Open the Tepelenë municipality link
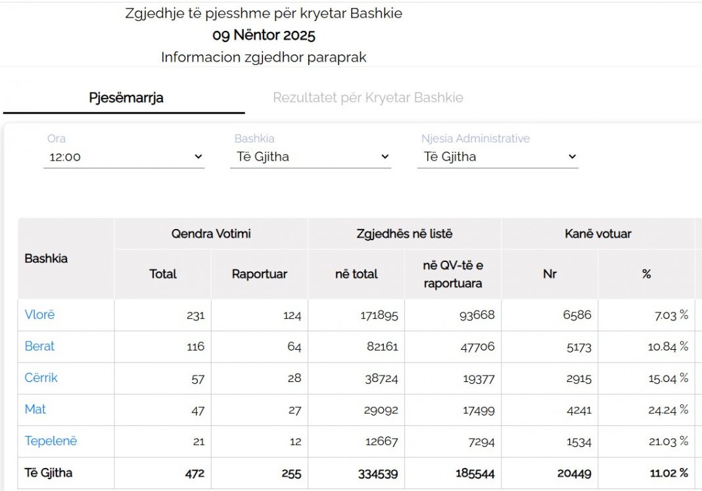Screen dimensions: 702x491 click(x=51, y=441)
